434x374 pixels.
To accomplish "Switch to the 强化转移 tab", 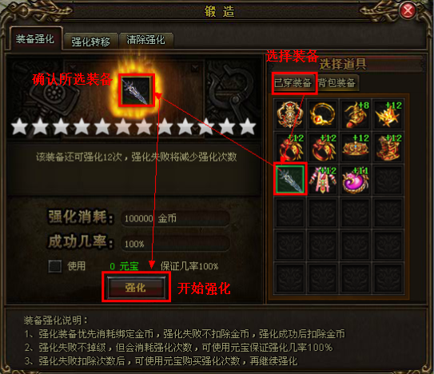I will click(x=90, y=42).
